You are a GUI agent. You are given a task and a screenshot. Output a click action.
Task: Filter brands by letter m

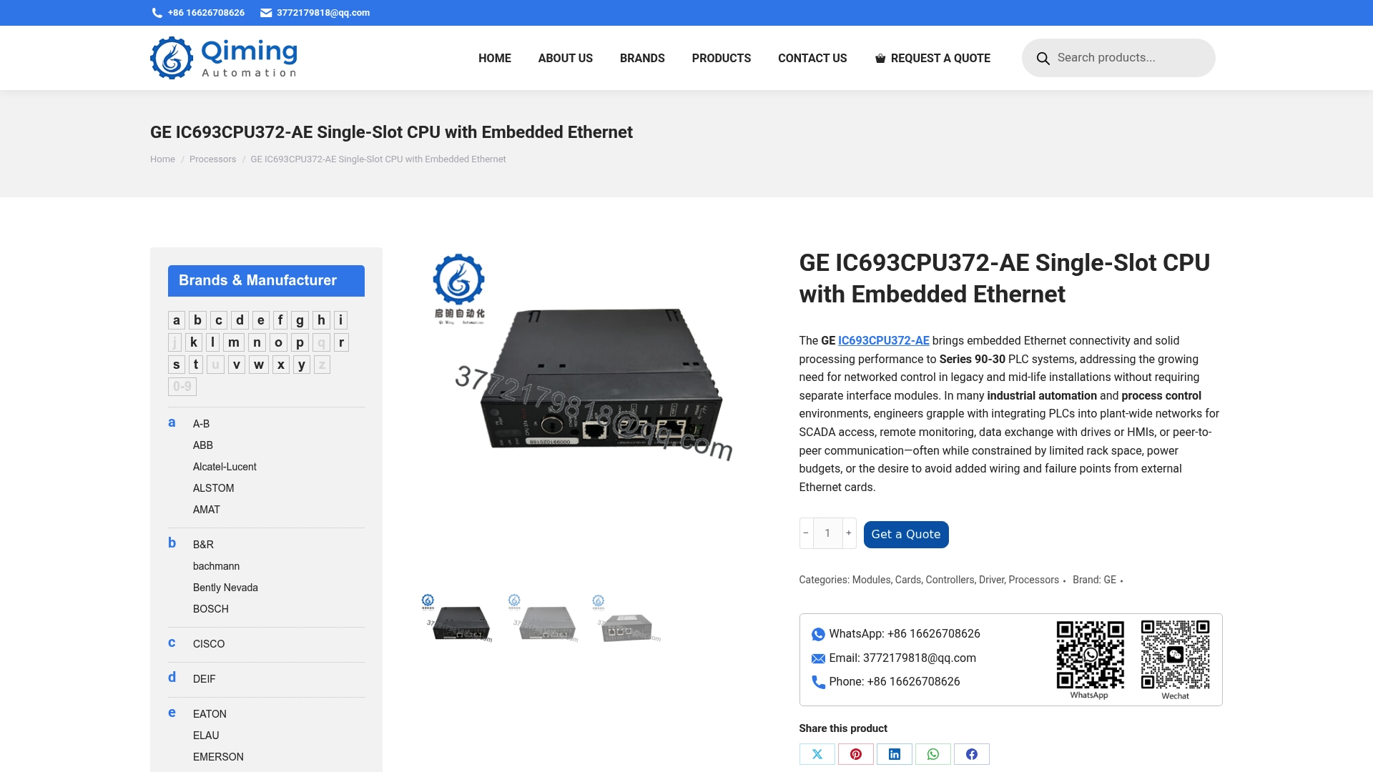tap(234, 342)
